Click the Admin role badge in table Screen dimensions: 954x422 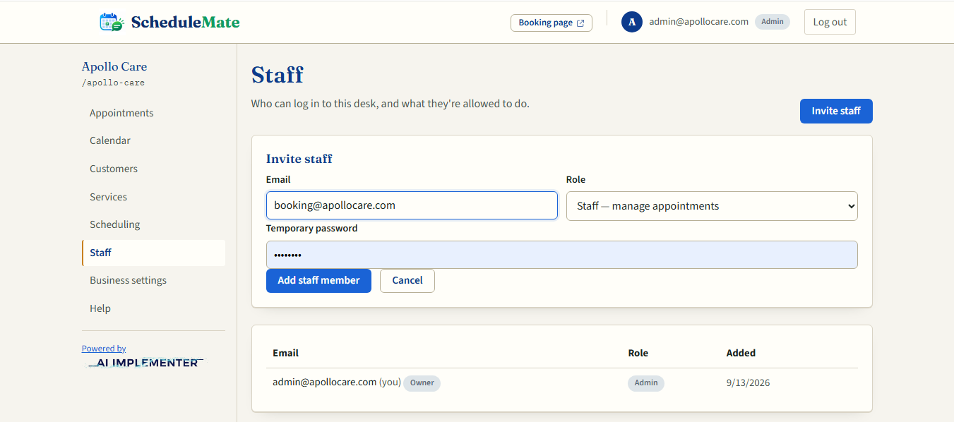click(646, 383)
